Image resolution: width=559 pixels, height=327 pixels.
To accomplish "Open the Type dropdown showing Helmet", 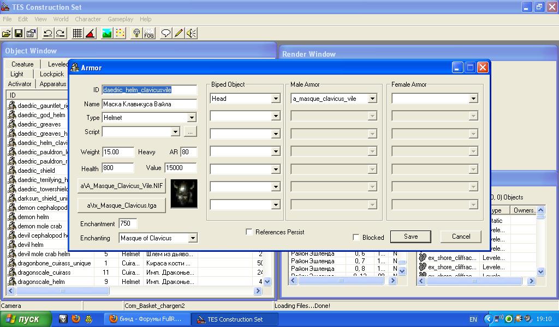I will tap(192, 117).
